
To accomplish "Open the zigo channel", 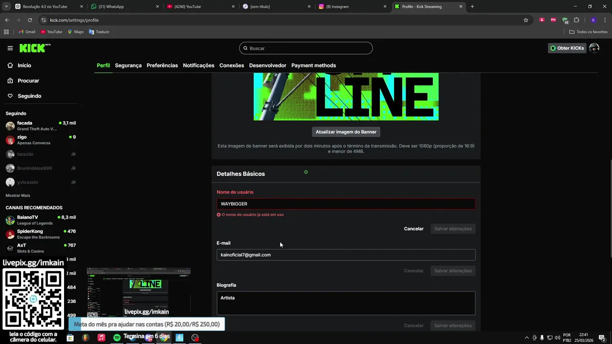I will (41, 140).
